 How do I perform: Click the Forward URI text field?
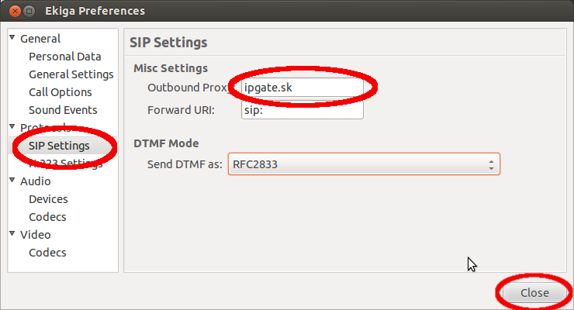coord(303,110)
